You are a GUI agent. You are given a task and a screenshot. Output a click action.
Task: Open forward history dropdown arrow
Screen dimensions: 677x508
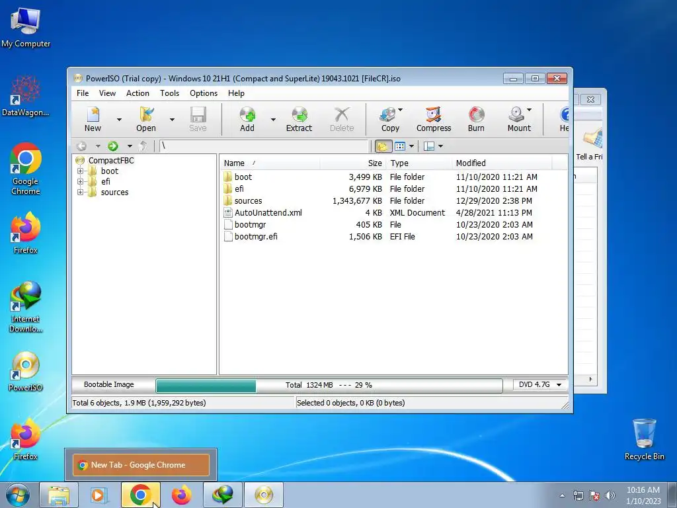(x=130, y=146)
